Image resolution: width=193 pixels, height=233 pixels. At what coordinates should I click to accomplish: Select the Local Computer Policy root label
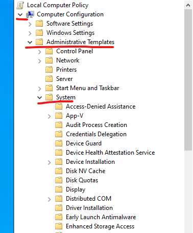coord(58,5)
